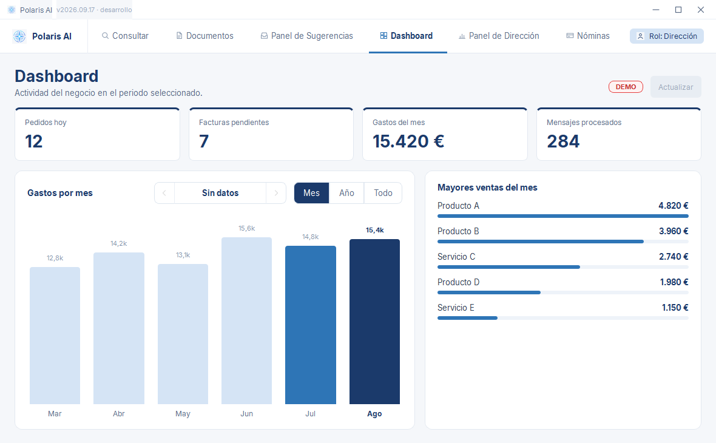Click the 'Servicio E' label

click(456, 308)
